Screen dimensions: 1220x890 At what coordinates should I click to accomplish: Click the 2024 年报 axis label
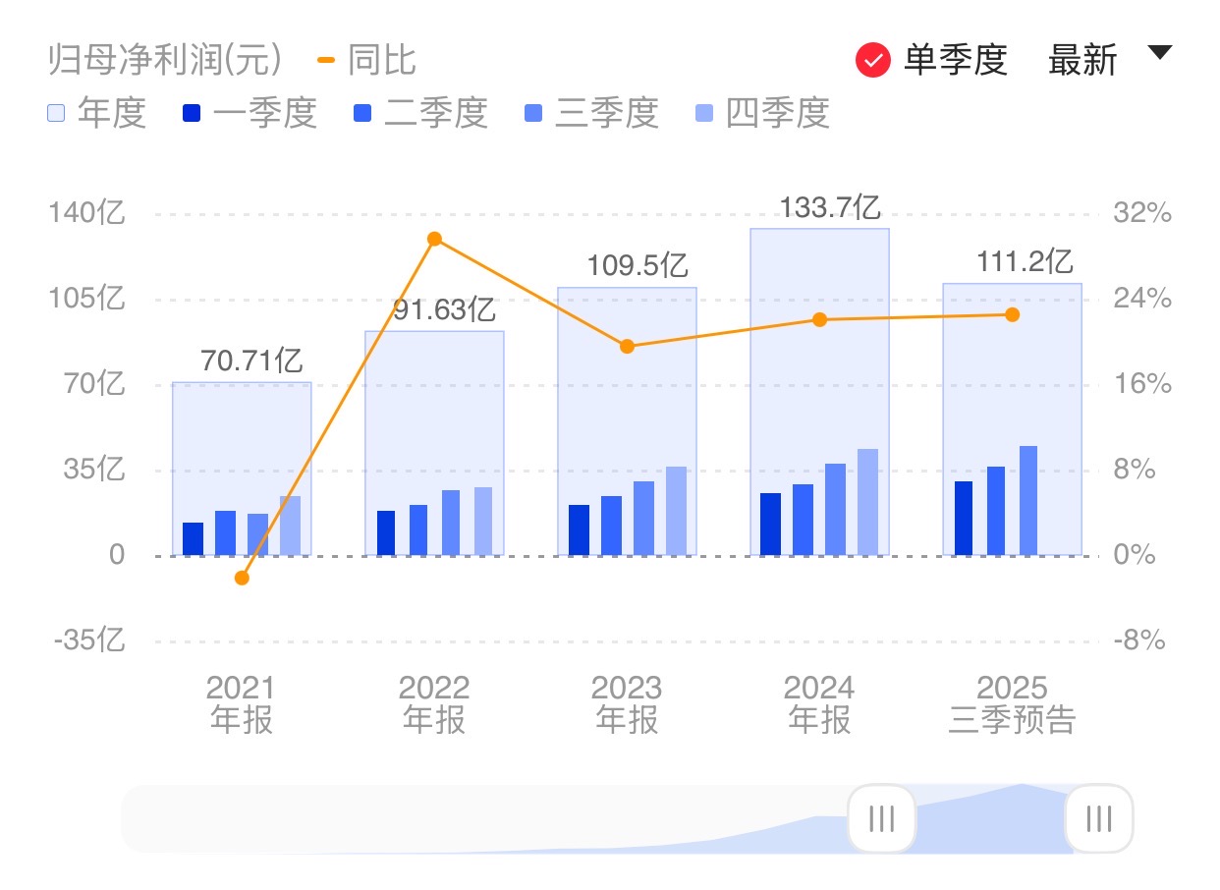coord(819,704)
